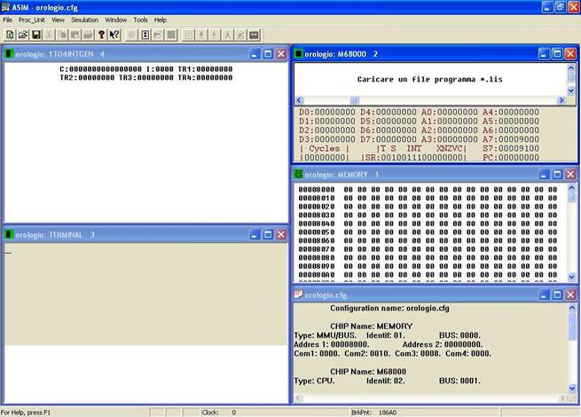Open the Simulation menu

tap(85, 20)
